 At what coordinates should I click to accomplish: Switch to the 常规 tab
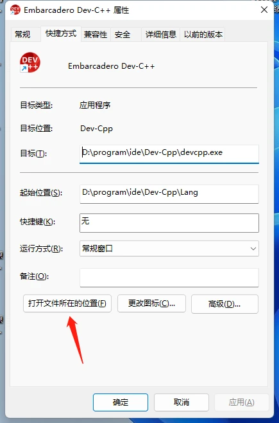click(22, 34)
